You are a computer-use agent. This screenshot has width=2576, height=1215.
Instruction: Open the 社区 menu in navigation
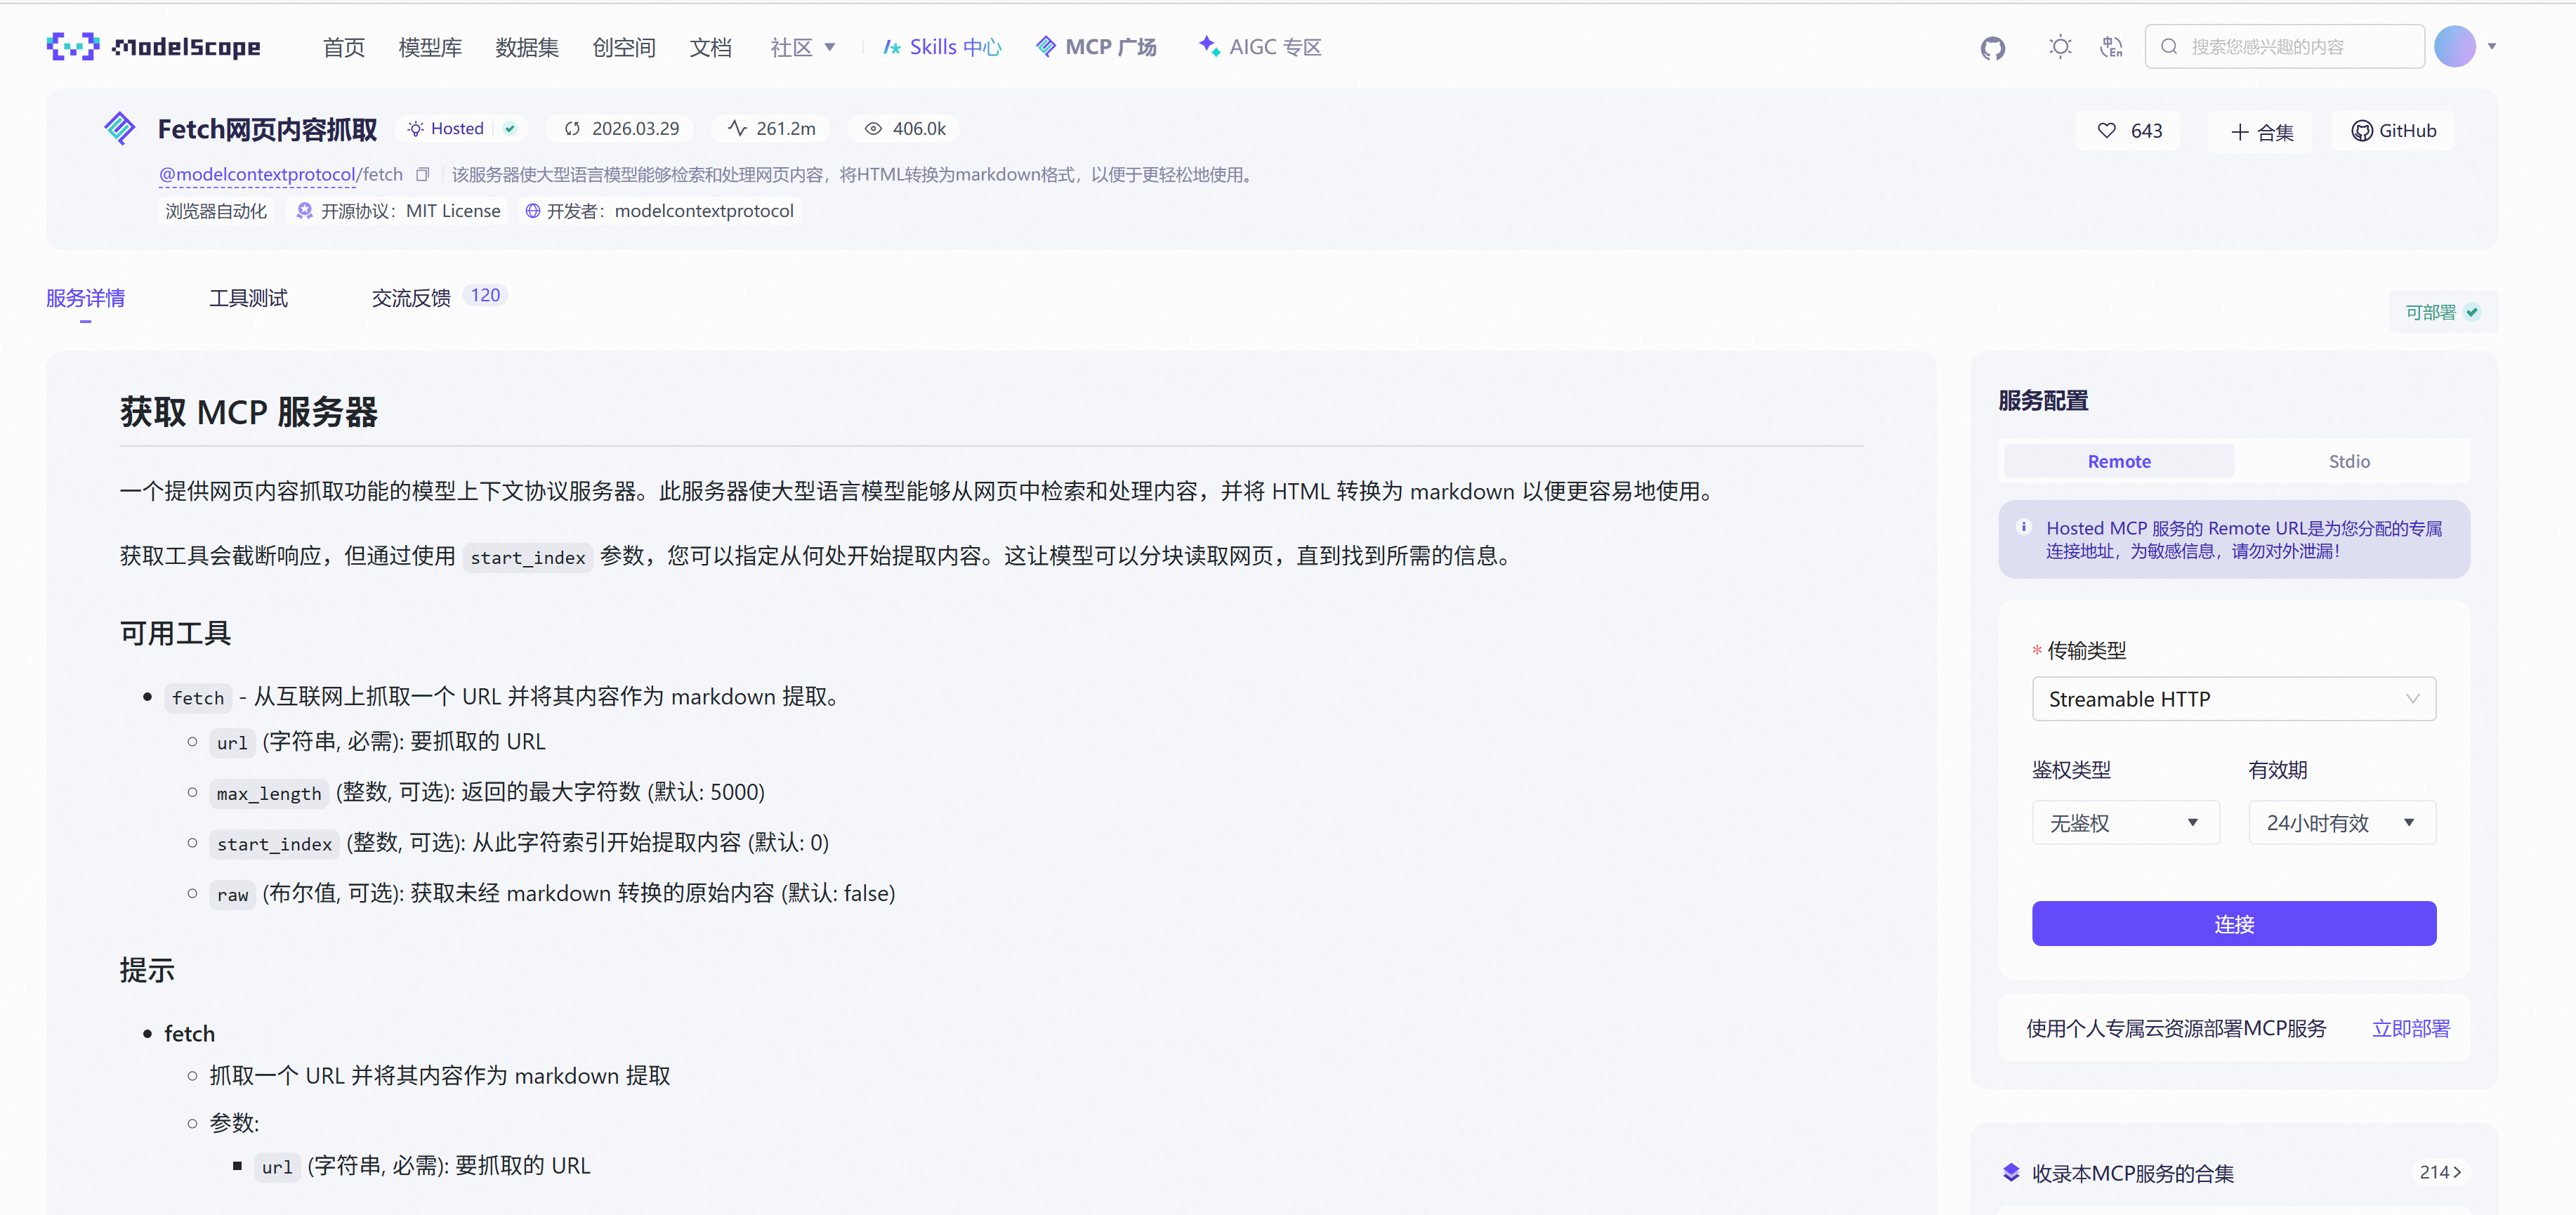(x=801, y=47)
